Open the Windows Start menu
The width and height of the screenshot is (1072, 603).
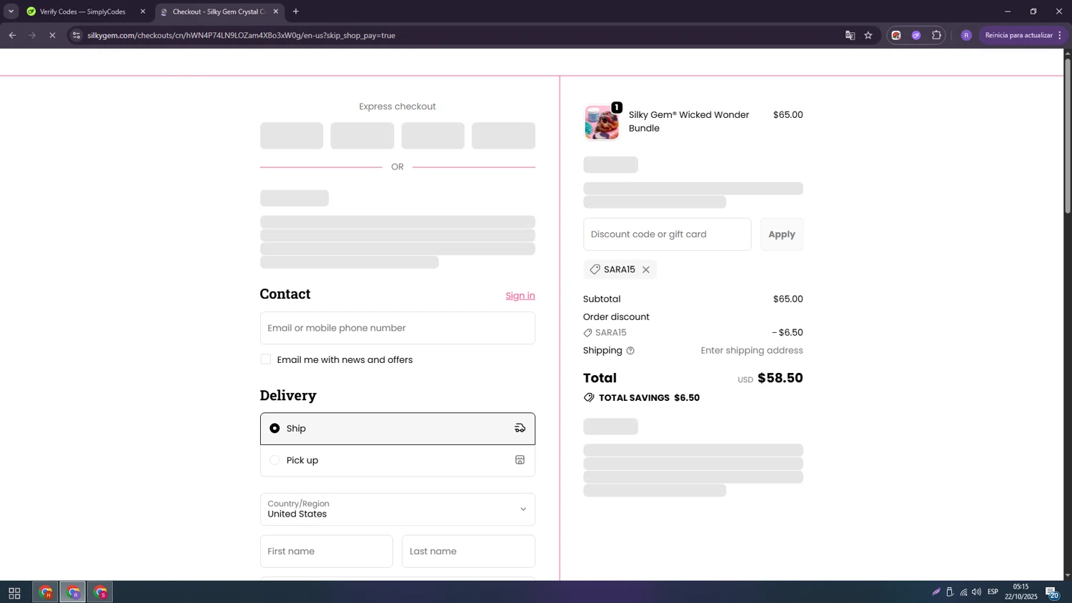14,592
